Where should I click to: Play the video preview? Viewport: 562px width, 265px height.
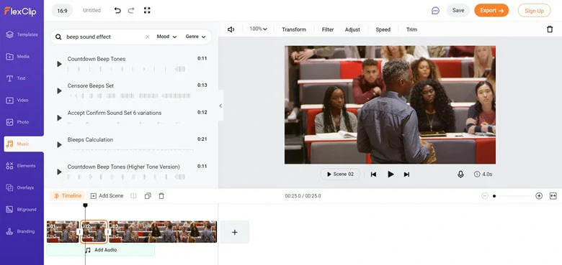[391, 175]
